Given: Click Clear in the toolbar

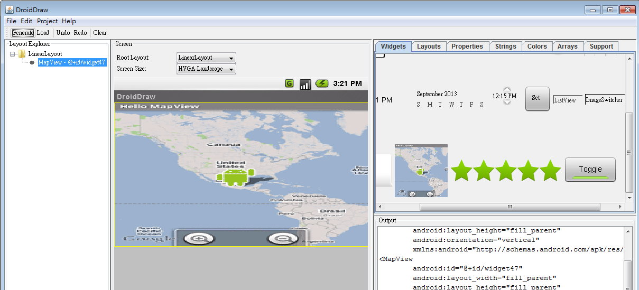Looking at the screenshot, I should pos(100,33).
